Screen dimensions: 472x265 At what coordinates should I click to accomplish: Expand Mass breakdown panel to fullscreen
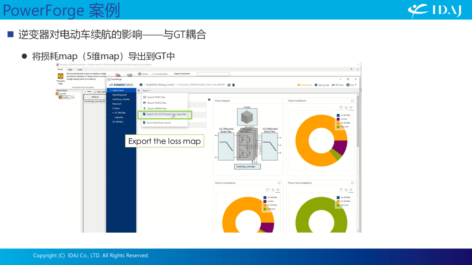(x=353, y=101)
